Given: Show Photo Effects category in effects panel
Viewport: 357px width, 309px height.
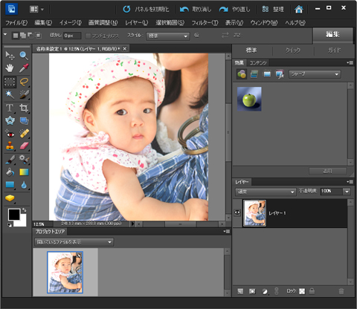Looking at the screenshot, I should tap(267, 74).
